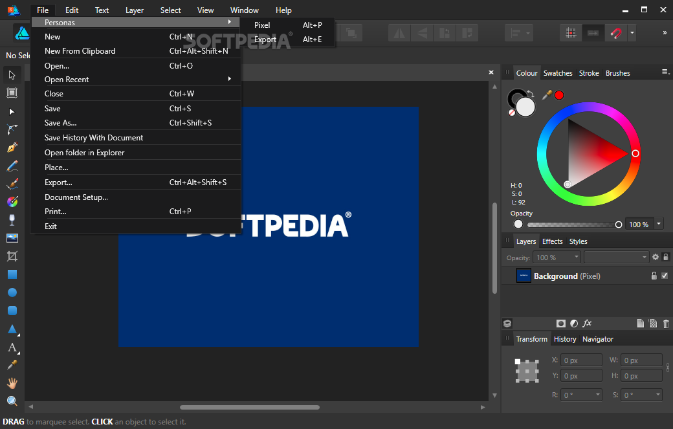Delete layer with trash icon
The width and height of the screenshot is (673, 429).
pos(666,324)
